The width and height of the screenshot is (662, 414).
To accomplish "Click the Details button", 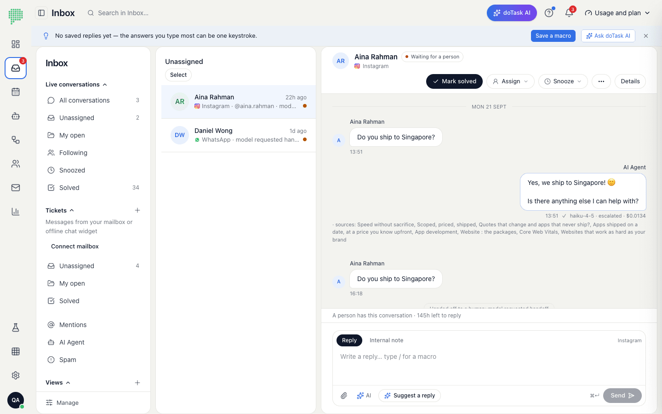I will [630, 81].
